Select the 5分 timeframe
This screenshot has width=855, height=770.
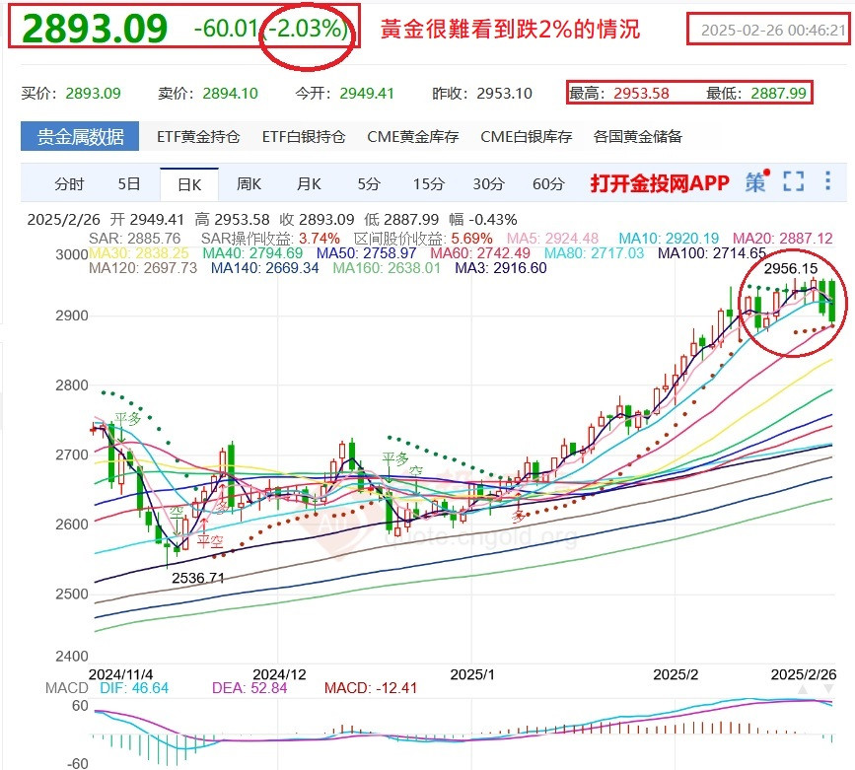point(370,183)
